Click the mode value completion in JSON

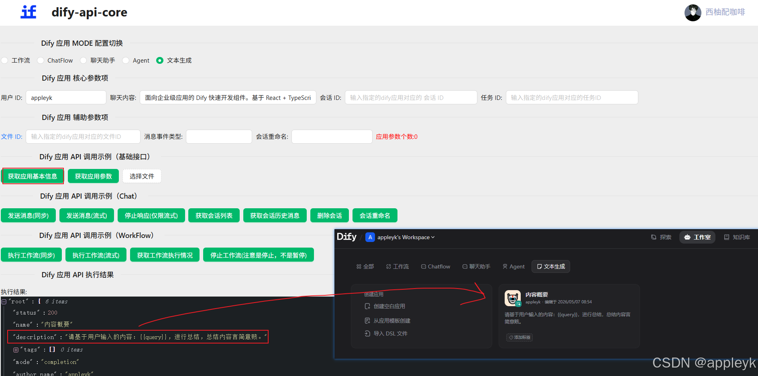click(x=60, y=362)
